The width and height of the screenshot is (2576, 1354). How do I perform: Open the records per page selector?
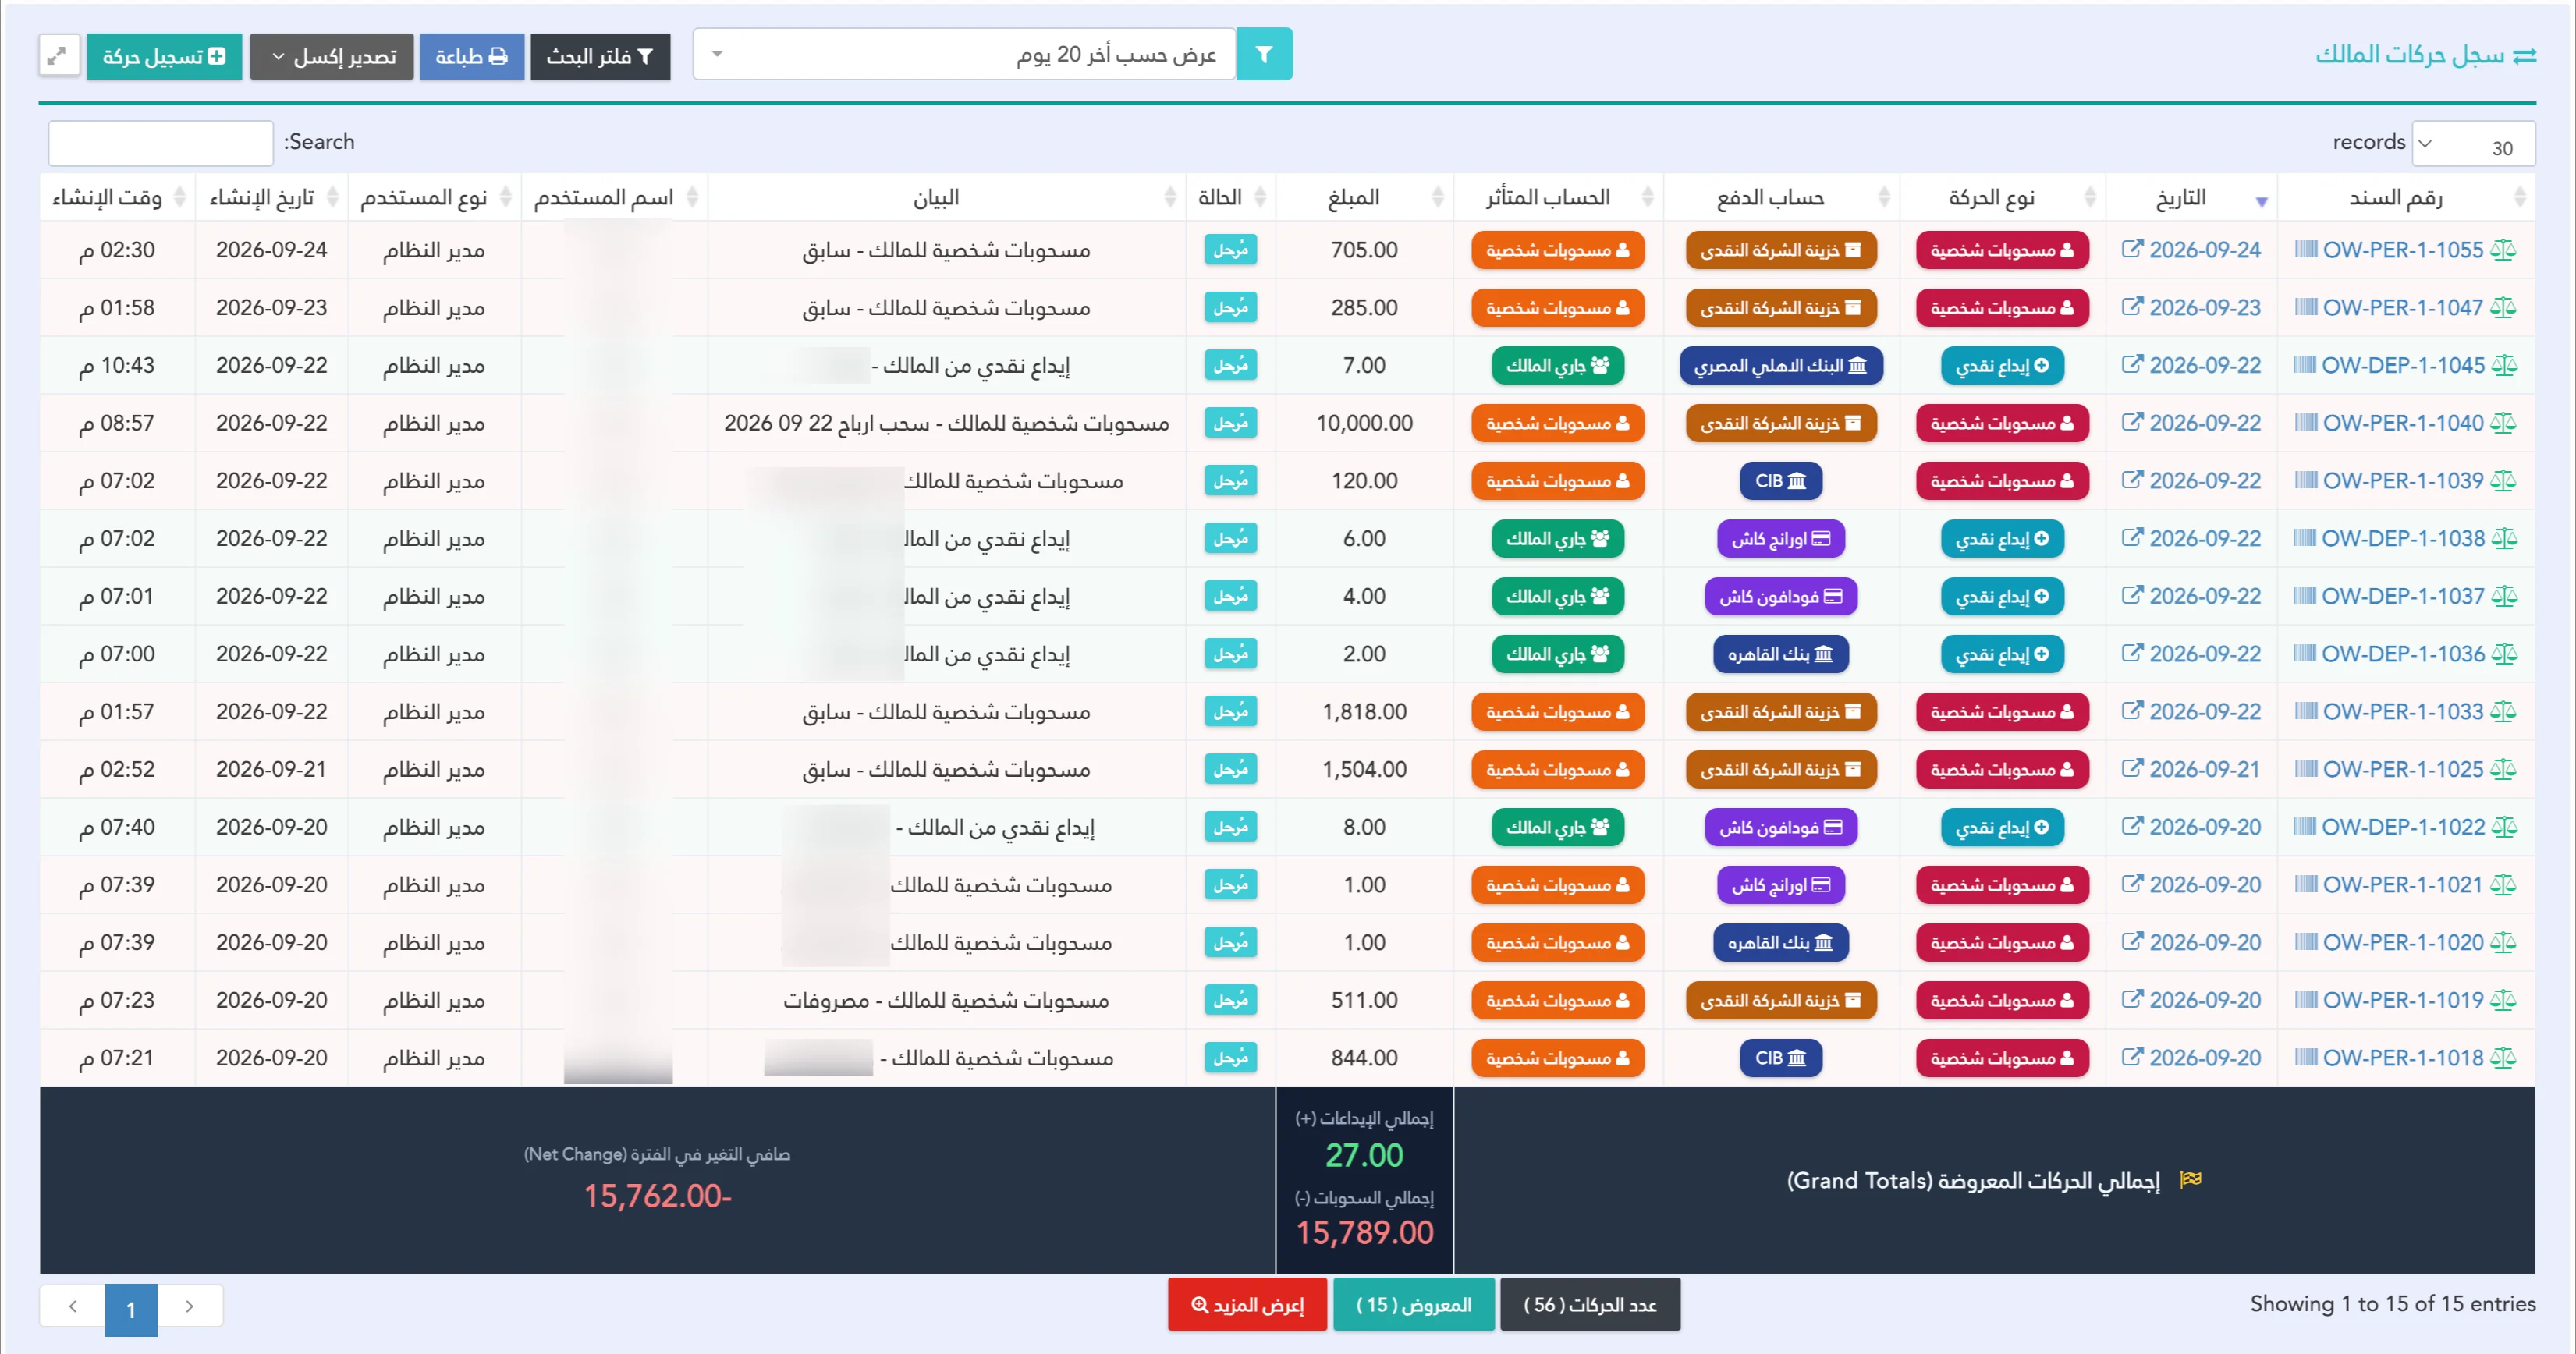click(x=2473, y=143)
